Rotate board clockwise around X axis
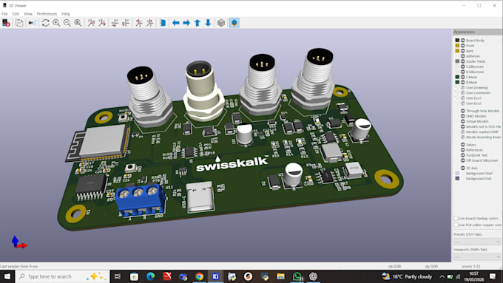 tap(91, 23)
